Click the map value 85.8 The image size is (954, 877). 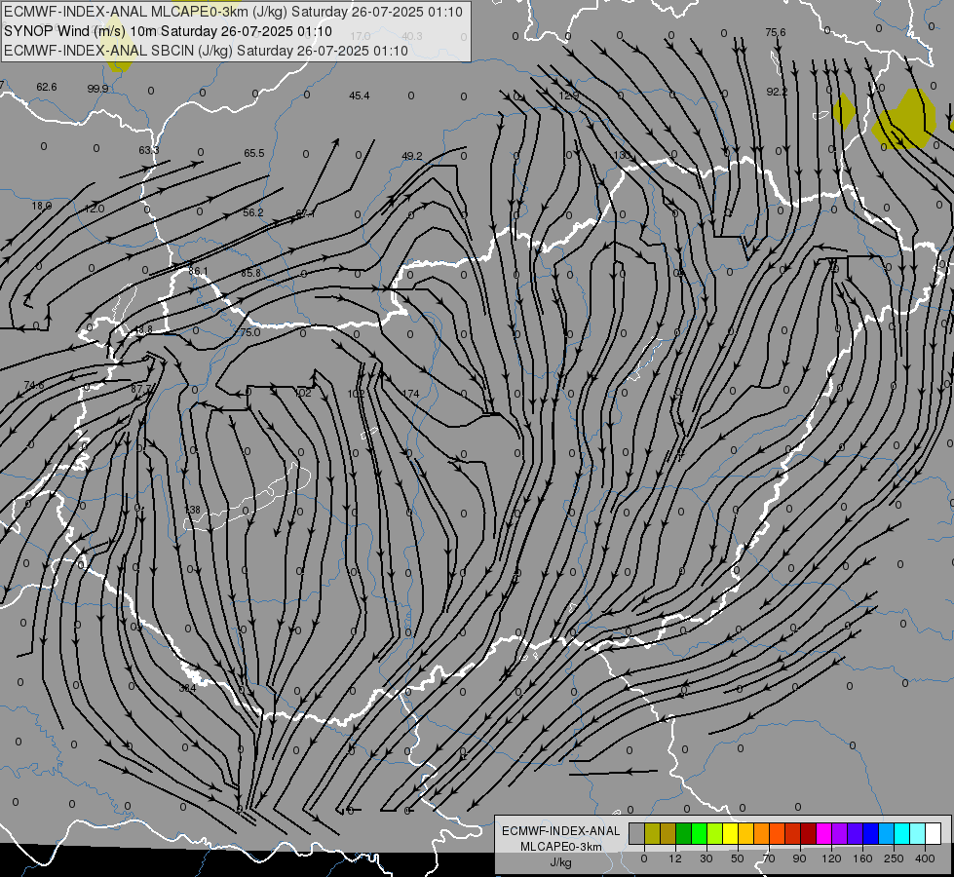pos(250,273)
